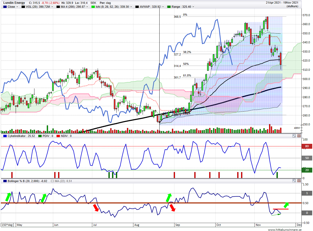Close the Cykelindikator panel
Viewport: 313px width, 231px height.
(299, 136)
